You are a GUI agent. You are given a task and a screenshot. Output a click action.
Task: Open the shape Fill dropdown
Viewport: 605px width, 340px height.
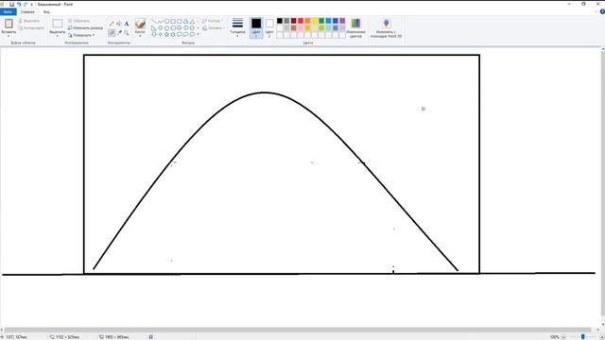pyautogui.click(x=213, y=28)
